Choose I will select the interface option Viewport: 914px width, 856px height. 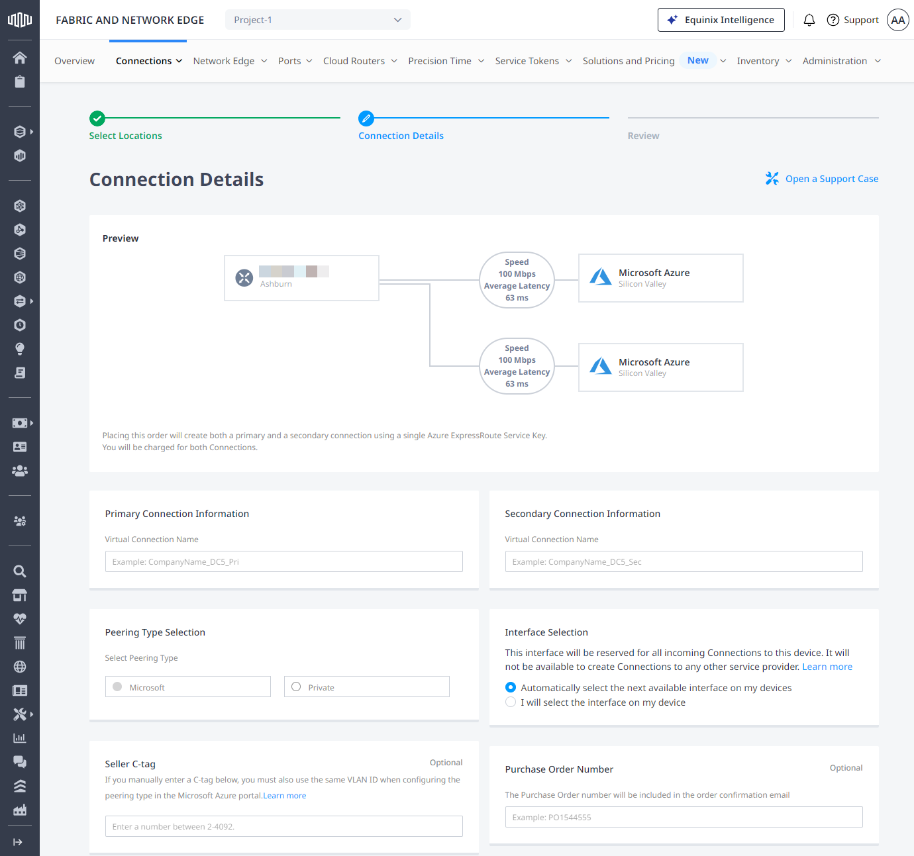511,702
